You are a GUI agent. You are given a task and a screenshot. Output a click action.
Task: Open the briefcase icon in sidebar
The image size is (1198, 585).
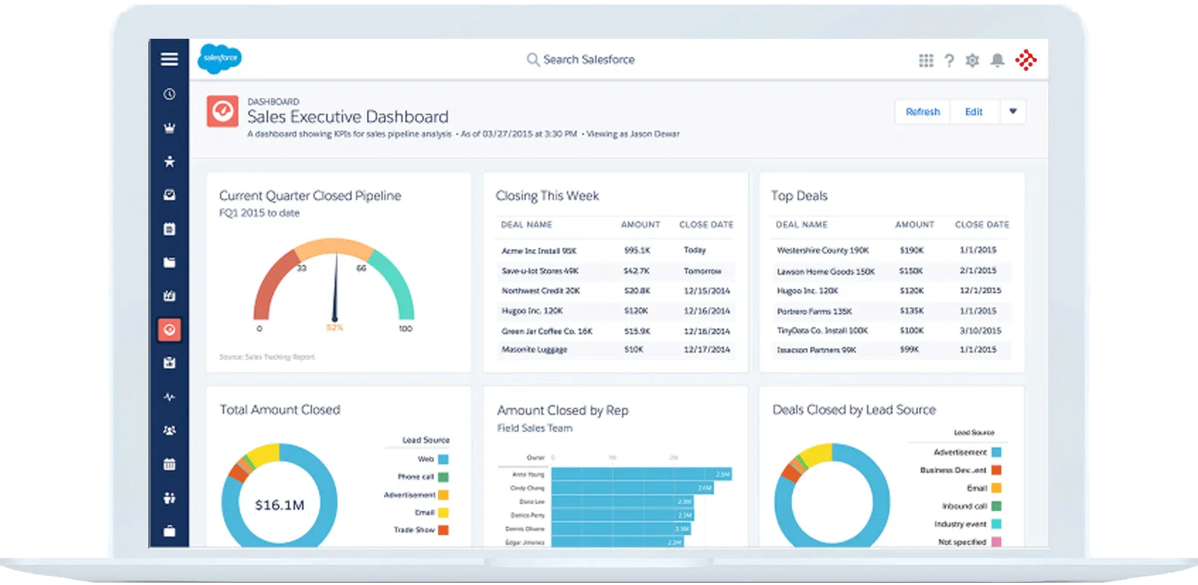(169, 531)
